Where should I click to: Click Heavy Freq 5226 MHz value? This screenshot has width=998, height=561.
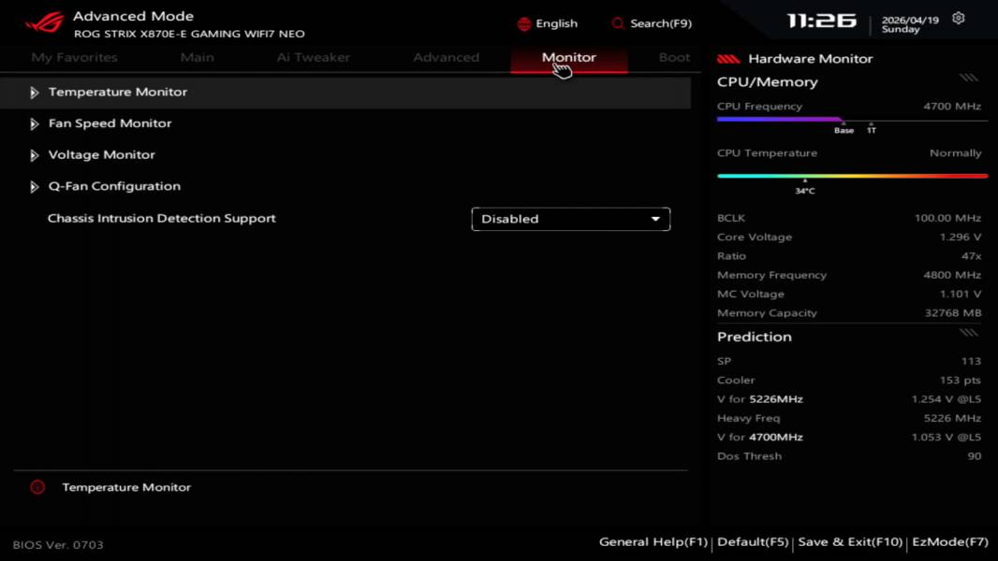[x=952, y=418]
